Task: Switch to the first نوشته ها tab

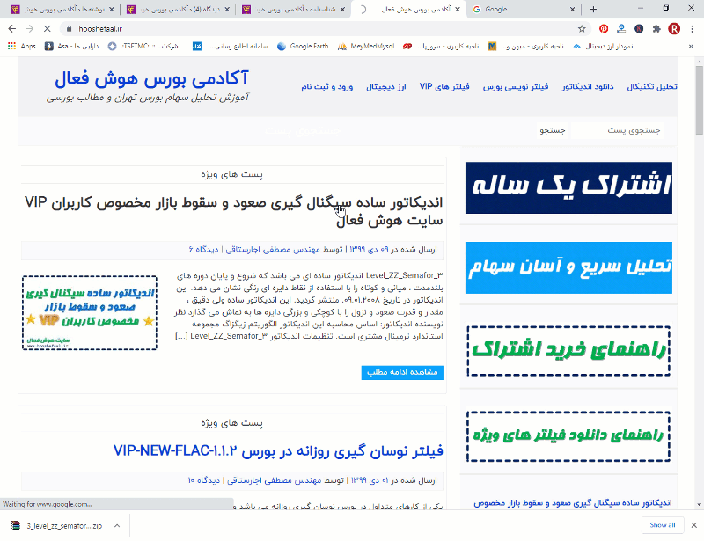Action: click(x=62, y=10)
